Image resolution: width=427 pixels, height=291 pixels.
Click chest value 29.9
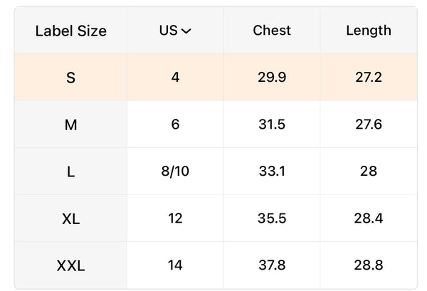272,78
